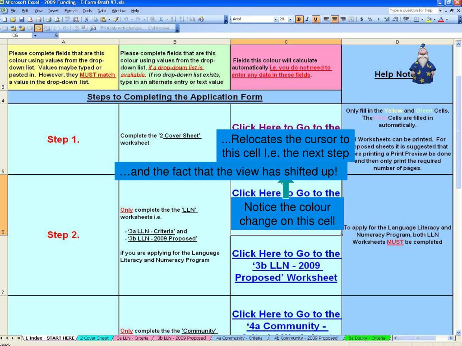
Task: Toggle the highlighted Show All Comments button
Action: [x=38, y=28]
